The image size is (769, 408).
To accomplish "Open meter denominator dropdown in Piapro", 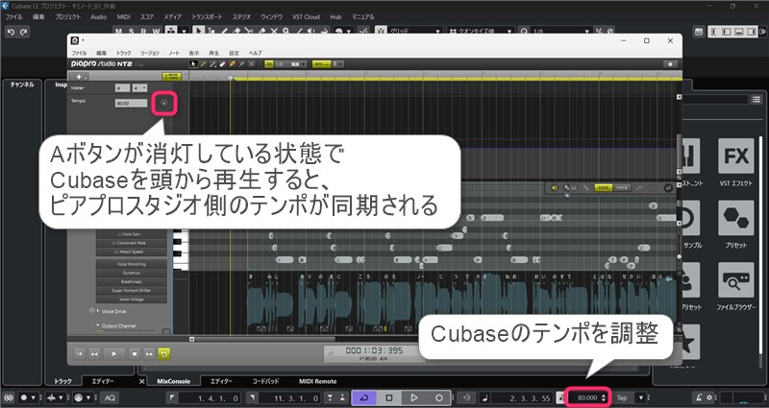I will (139, 88).
